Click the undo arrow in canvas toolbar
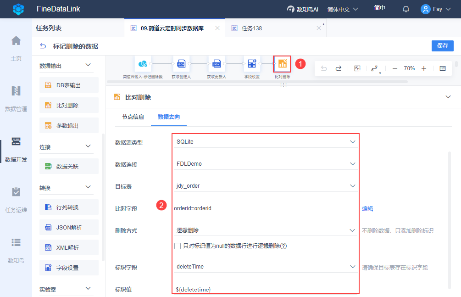461x297 pixels. [x=324, y=68]
